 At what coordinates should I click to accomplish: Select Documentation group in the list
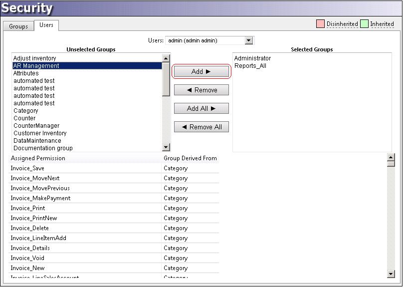click(x=43, y=148)
